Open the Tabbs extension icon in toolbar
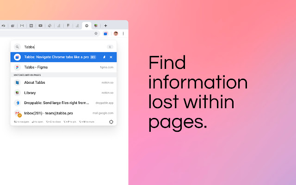Screen dimensions: 296x185 (105, 34)
